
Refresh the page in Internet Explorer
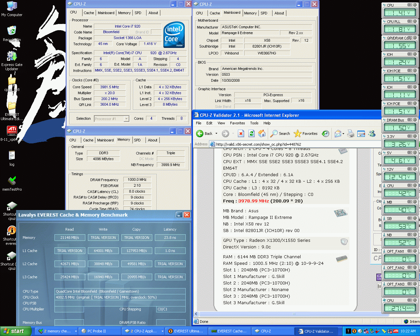[x=251, y=134]
